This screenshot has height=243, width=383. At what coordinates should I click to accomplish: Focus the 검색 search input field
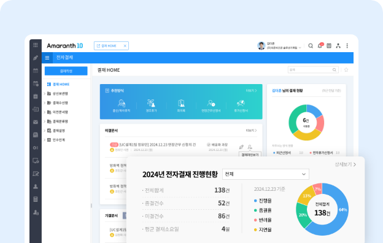tap(311, 70)
